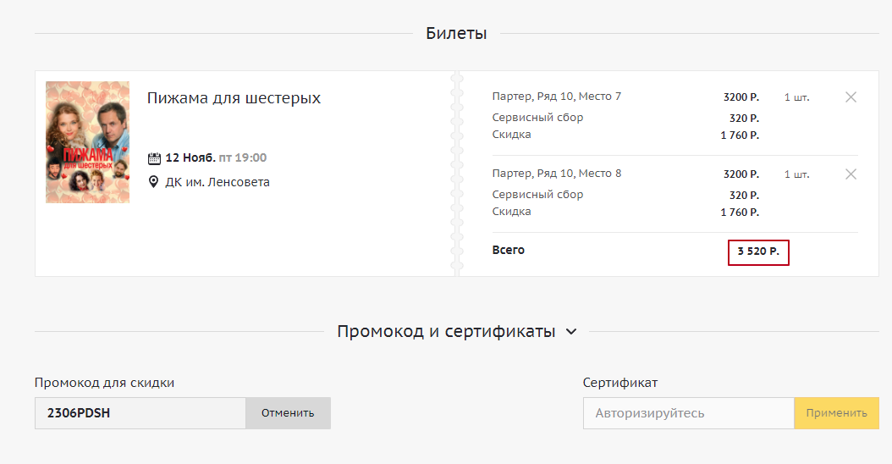The width and height of the screenshot is (892, 464).
Task: Click the event title Пижама для шестерых
Action: click(x=234, y=98)
